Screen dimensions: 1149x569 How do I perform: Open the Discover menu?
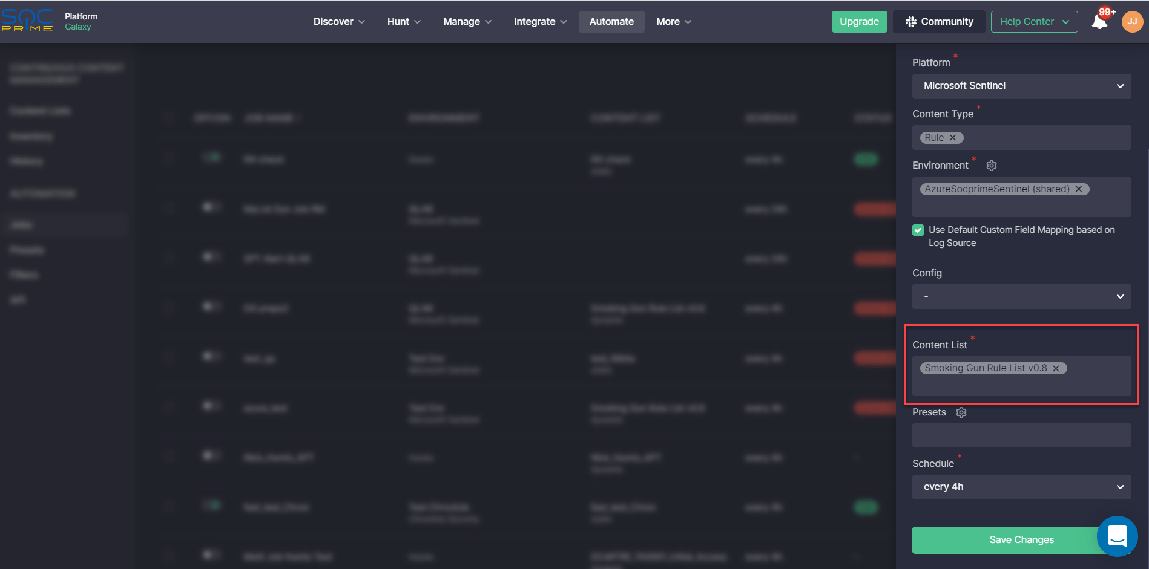tap(339, 22)
